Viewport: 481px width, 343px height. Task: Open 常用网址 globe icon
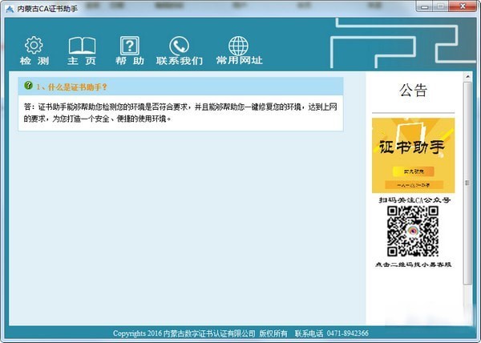[238, 46]
